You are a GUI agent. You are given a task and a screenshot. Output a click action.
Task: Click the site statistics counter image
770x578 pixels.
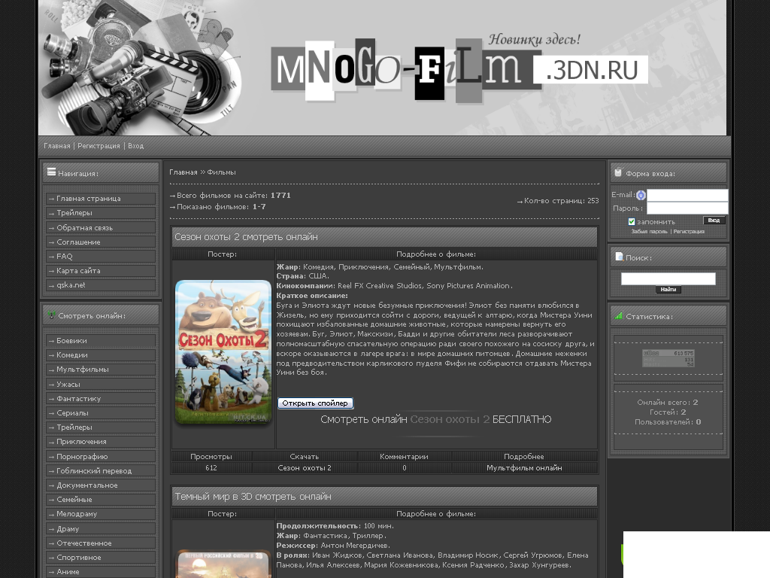(668, 358)
